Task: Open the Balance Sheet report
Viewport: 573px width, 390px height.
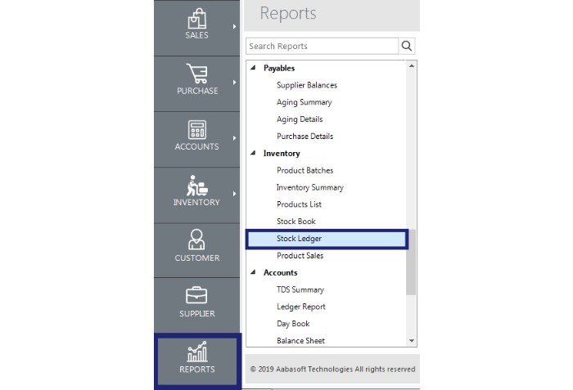Action: pyautogui.click(x=300, y=341)
